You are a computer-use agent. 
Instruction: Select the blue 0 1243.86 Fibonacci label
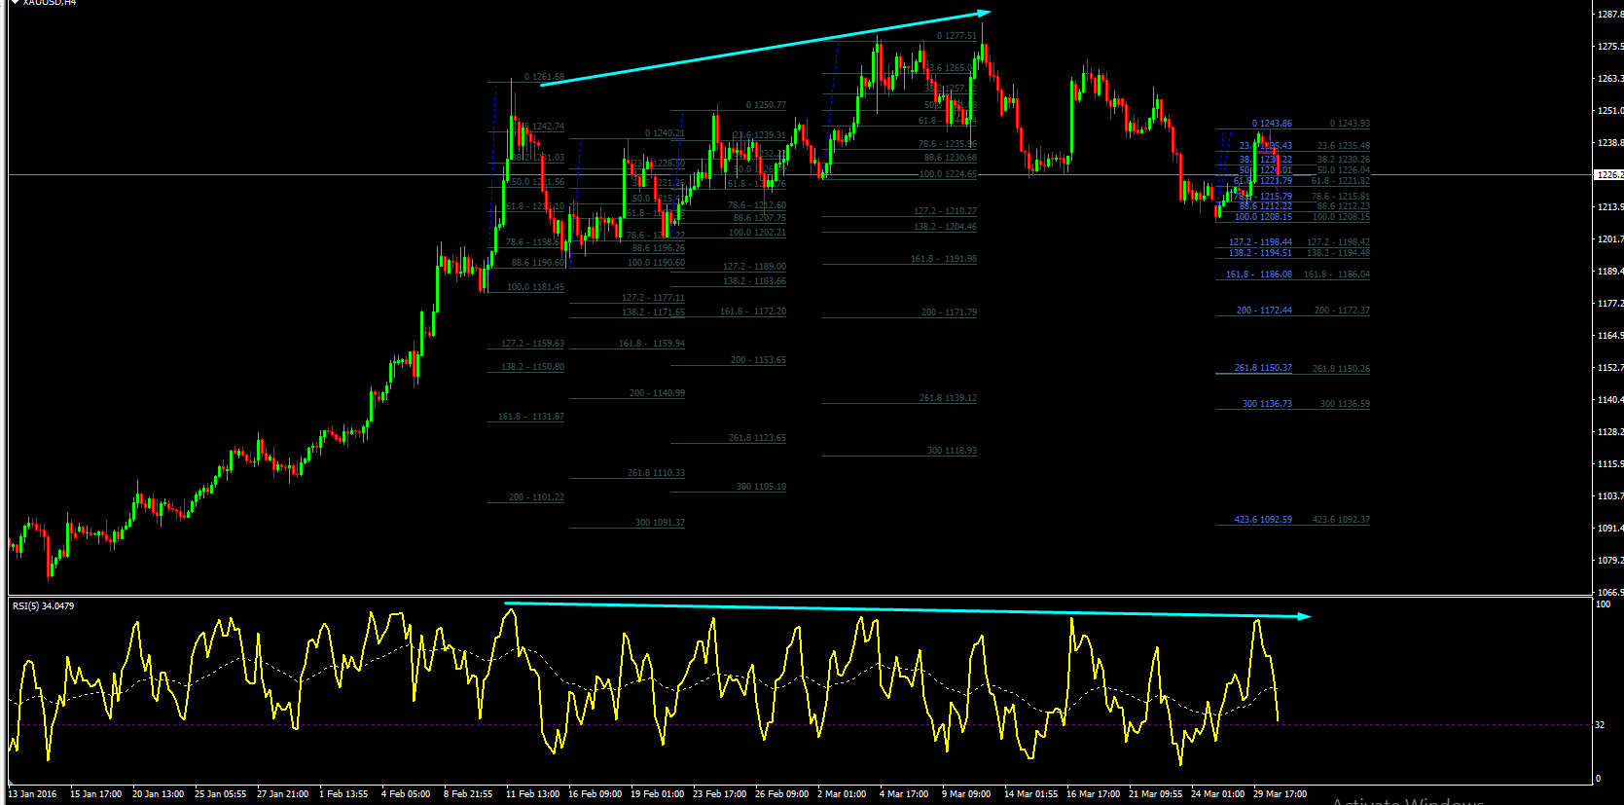click(x=1272, y=124)
